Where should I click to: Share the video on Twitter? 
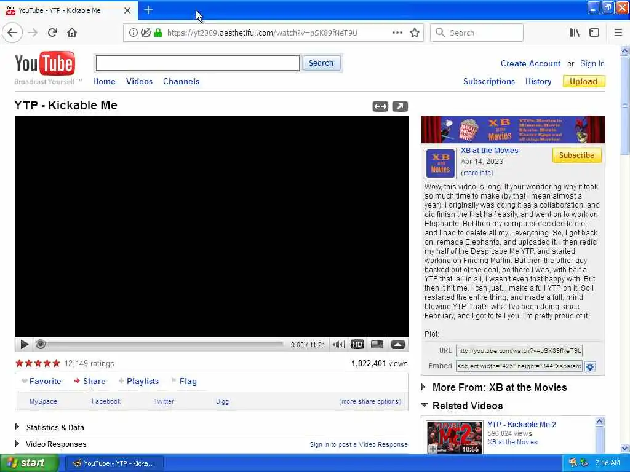click(164, 401)
